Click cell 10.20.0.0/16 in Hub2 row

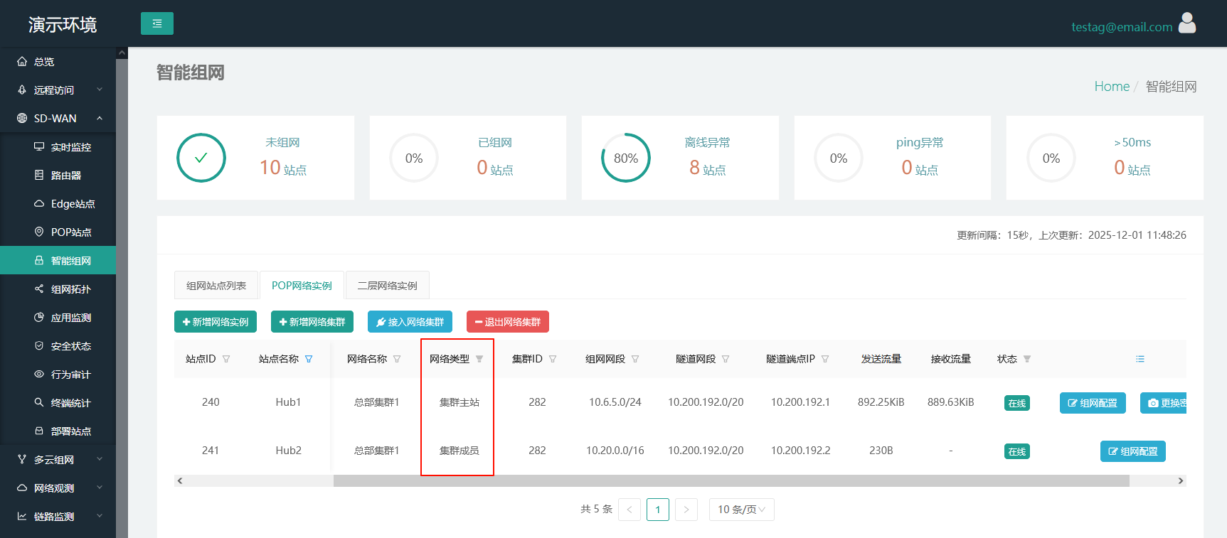coord(615,451)
